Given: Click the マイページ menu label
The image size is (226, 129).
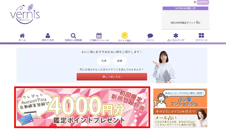Looking at the screenshot, I should (x=201, y=40).
